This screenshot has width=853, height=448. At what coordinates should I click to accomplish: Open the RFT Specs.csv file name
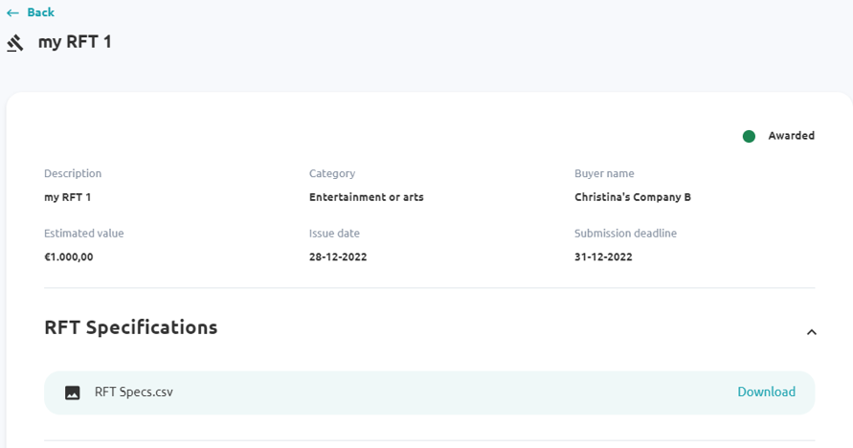[134, 392]
